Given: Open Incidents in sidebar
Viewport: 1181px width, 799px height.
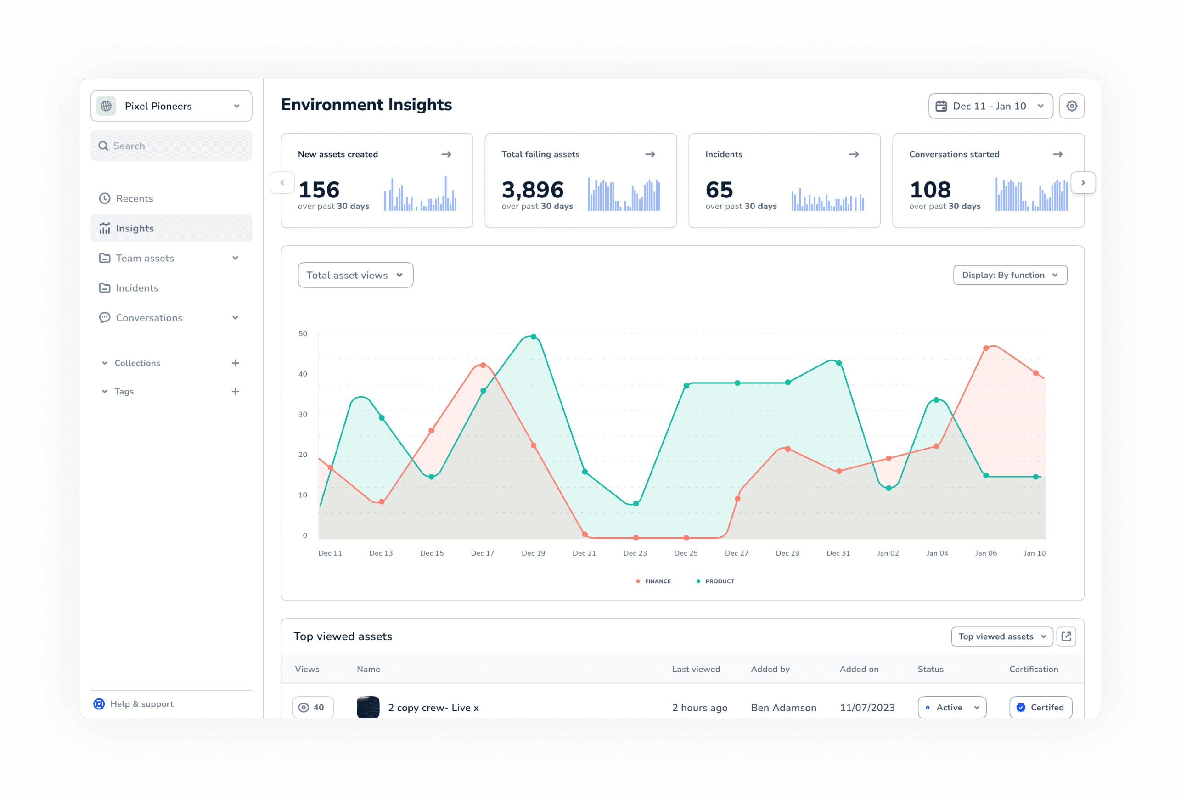Looking at the screenshot, I should click(137, 287).
